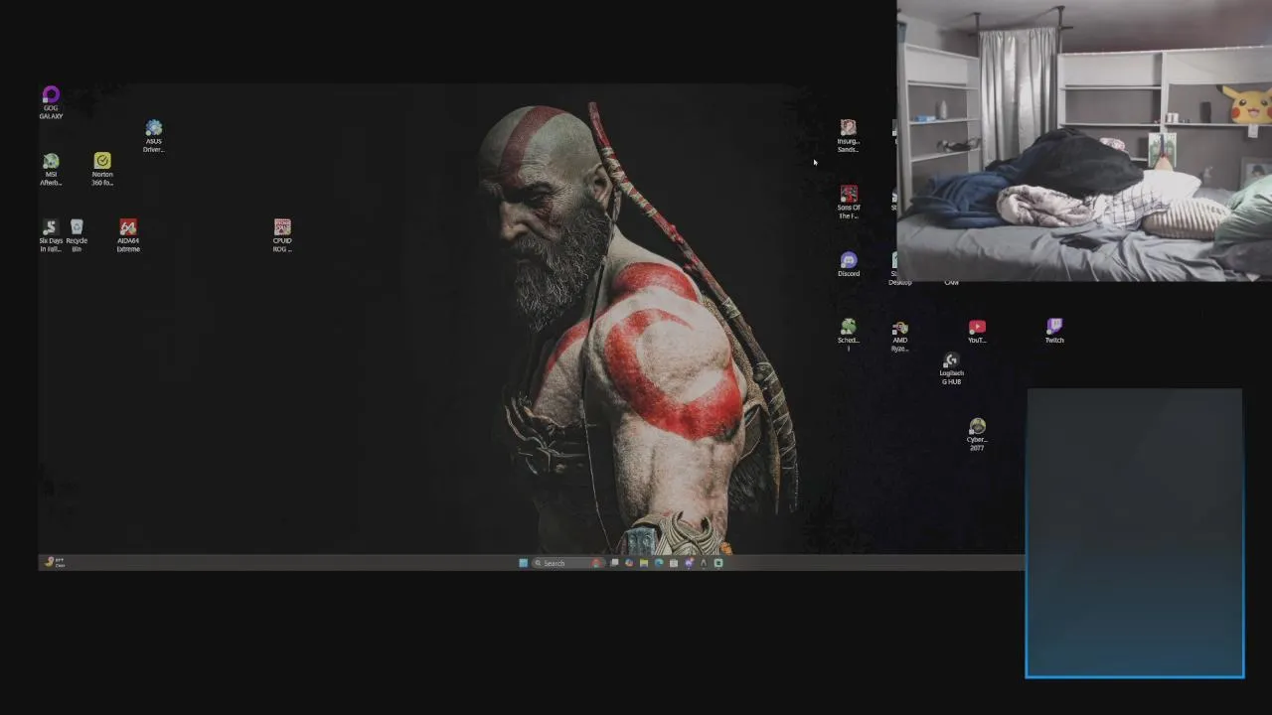Image resolution: width=1272 pixels, height=715 pixels.
Task: Open the GOG GALAXY desktop shortcut
Action: 51,102
